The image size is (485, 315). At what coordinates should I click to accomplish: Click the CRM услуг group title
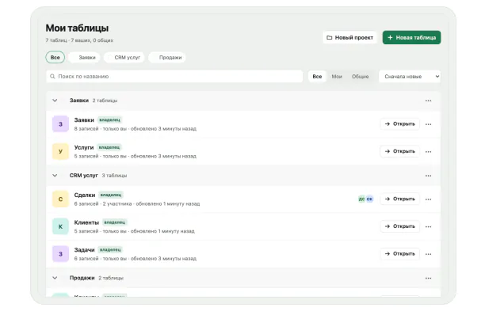(83, 176)
